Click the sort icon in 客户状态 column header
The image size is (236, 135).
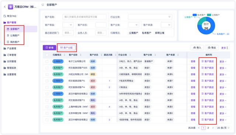tap(101, 55)
